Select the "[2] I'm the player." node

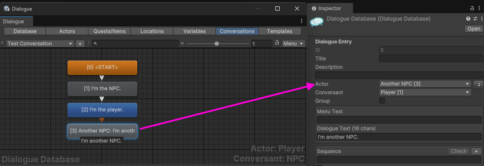(x=102, y=110)
